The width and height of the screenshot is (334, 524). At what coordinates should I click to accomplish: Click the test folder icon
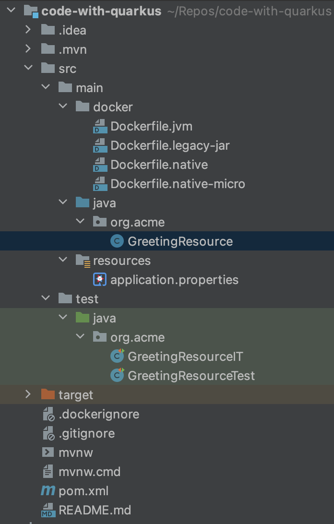pos(65,298)
